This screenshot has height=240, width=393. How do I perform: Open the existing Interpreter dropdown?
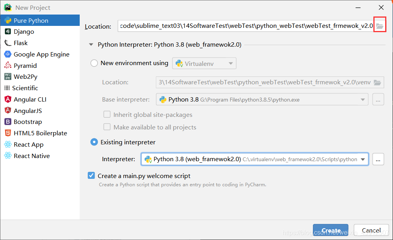pos(255,159)
